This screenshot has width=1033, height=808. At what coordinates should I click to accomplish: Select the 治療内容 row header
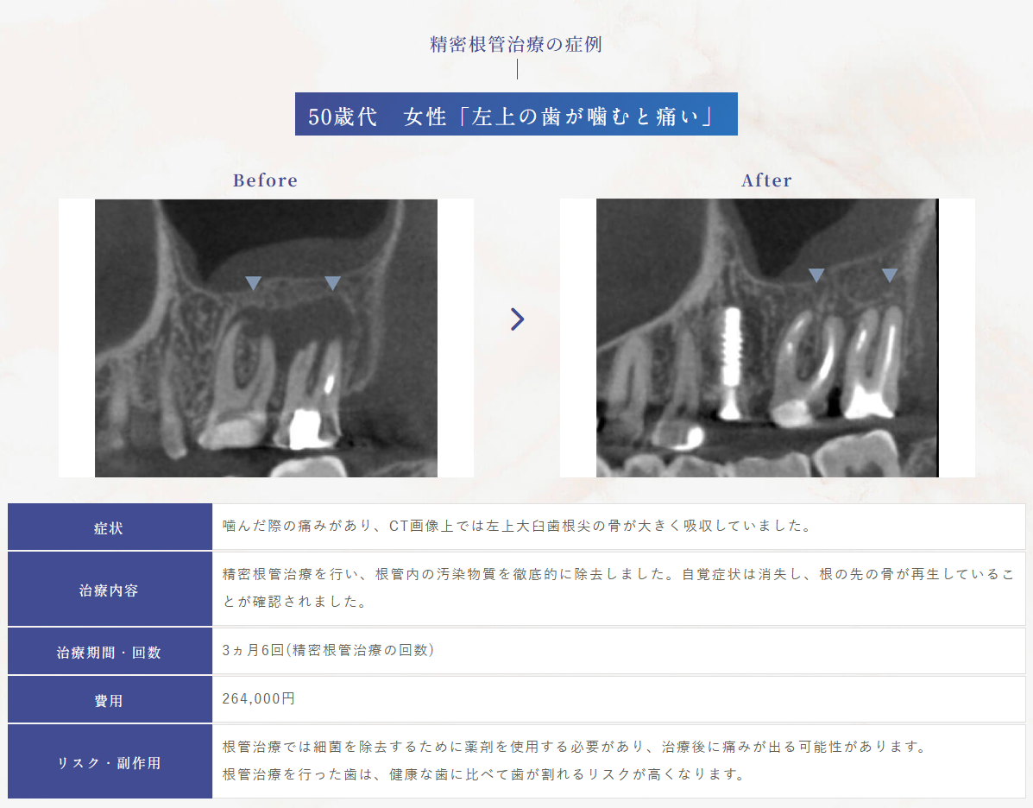coord(110,590)
